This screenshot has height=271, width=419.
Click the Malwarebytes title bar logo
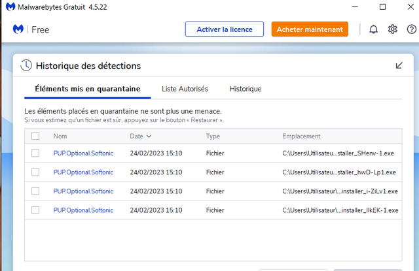[x=10, y=7]
